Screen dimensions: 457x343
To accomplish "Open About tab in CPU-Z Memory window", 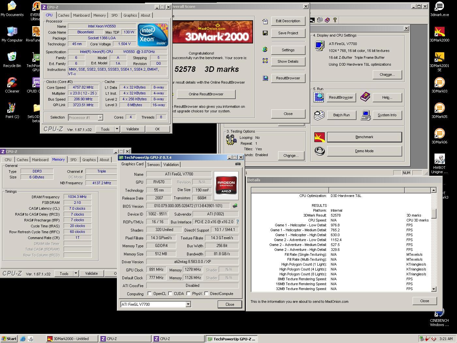I will pyautogui.click(x=104, y=160).
